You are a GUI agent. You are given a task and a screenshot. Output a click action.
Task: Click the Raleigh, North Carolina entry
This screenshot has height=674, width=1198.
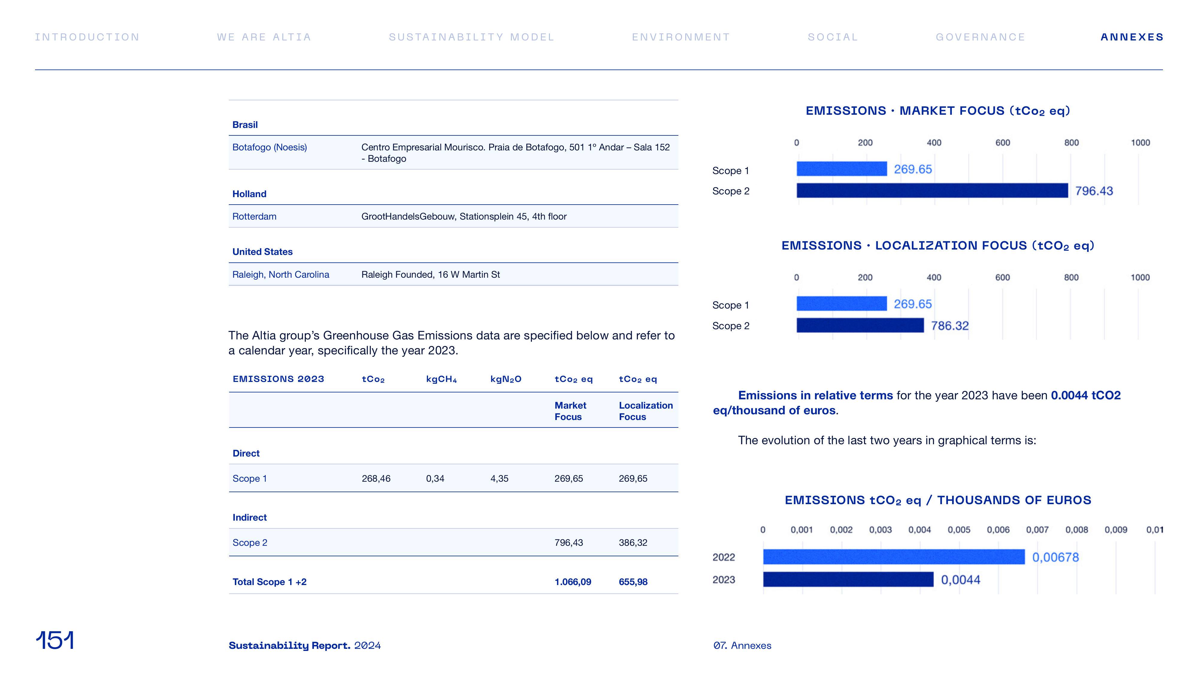pos(281,275)
